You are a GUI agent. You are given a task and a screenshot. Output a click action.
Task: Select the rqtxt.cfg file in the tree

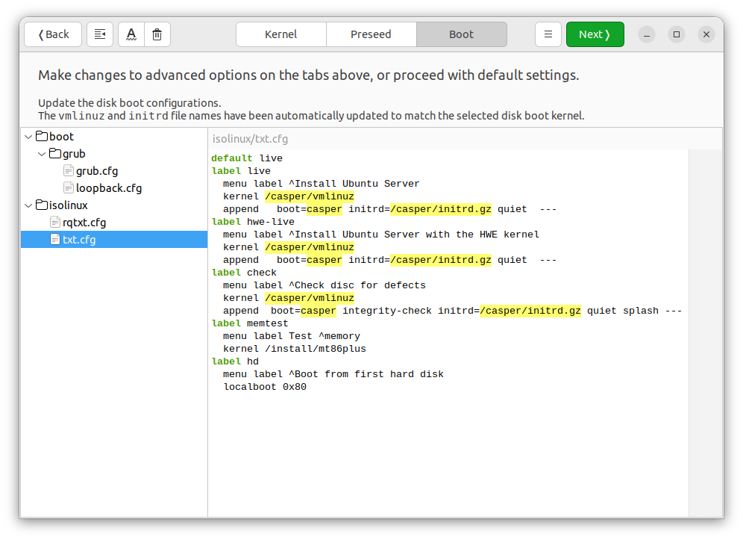[84, 222]
